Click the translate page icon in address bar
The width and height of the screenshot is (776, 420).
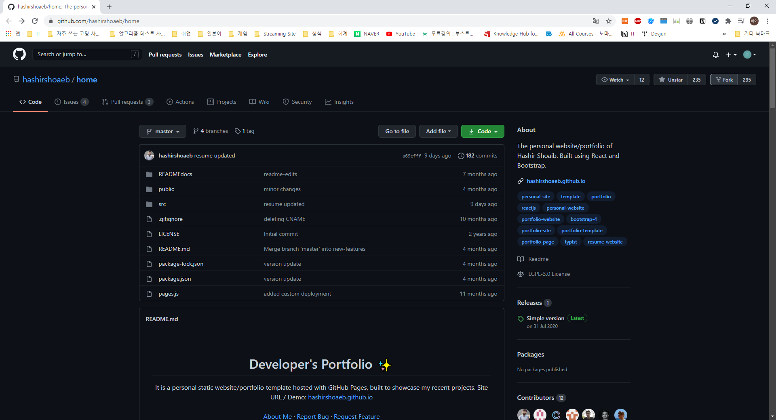click(595, 21)
